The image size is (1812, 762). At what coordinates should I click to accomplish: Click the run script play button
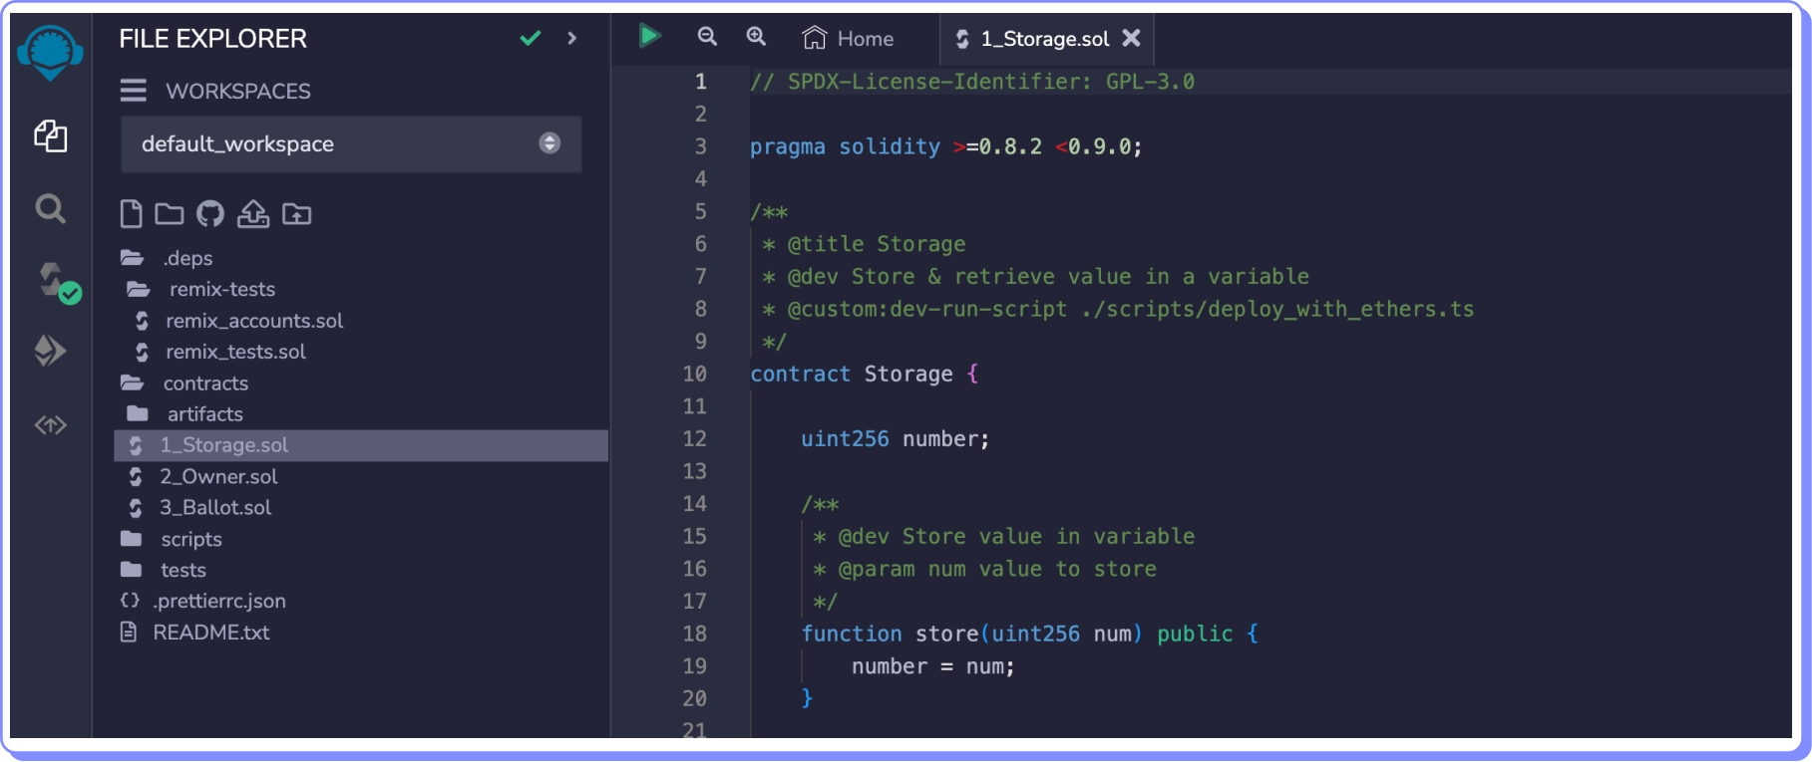point(649,37)
